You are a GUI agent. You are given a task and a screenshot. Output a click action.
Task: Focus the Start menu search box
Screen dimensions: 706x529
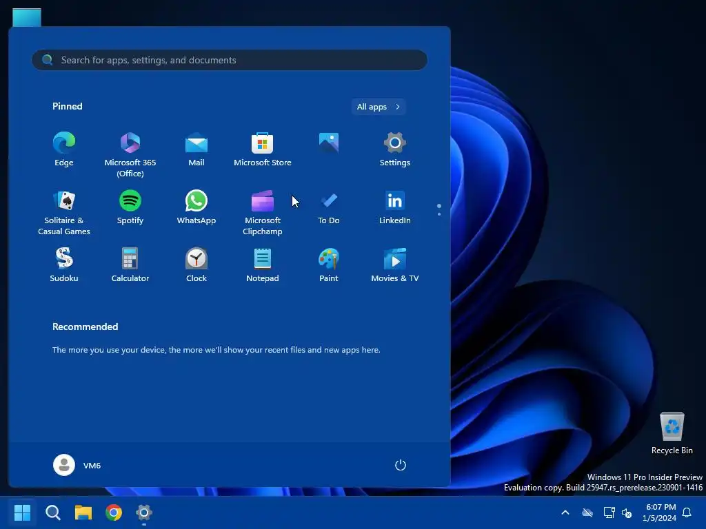coord(229,60)
